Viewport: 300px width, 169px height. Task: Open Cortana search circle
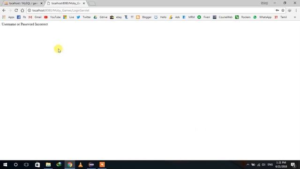pos(15,165)
